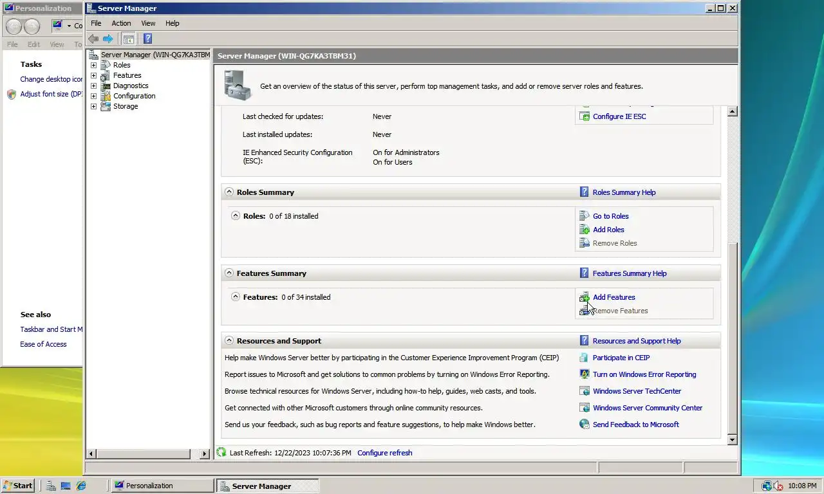Click the Resources and Support Help icon
This screenshot has height=494, width=824.
(x=584, y=340)
